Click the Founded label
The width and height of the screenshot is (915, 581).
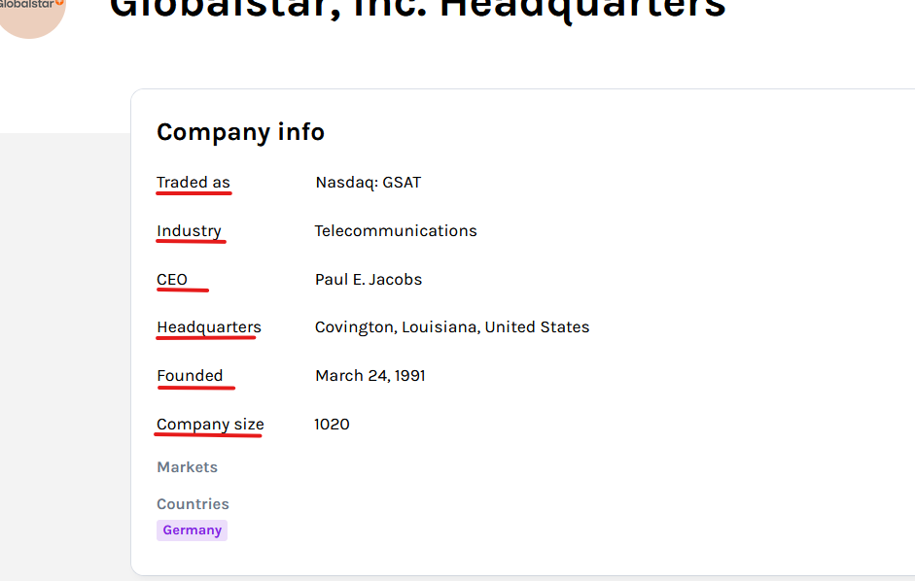190,376
